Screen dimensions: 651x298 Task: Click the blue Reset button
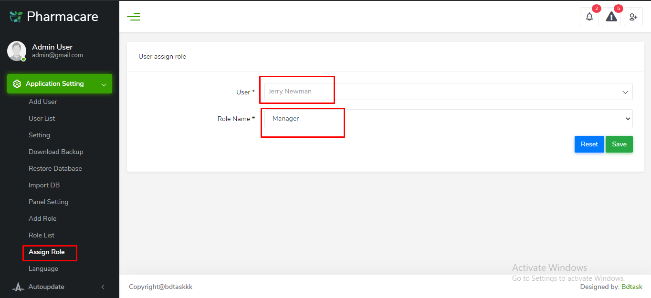pyautogui.click(x=589, y=144)
